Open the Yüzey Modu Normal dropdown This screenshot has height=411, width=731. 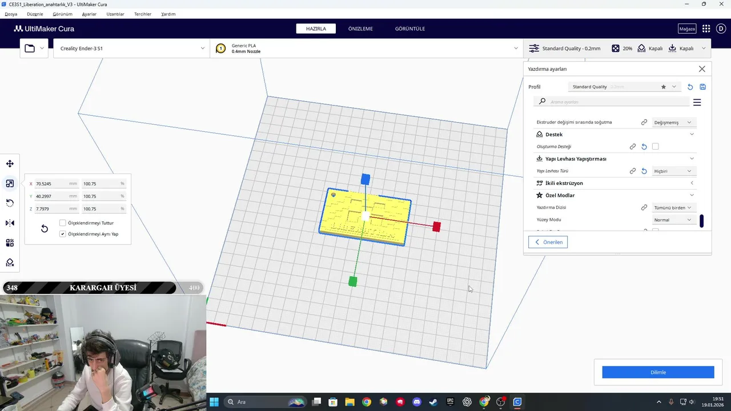point(673,220)
